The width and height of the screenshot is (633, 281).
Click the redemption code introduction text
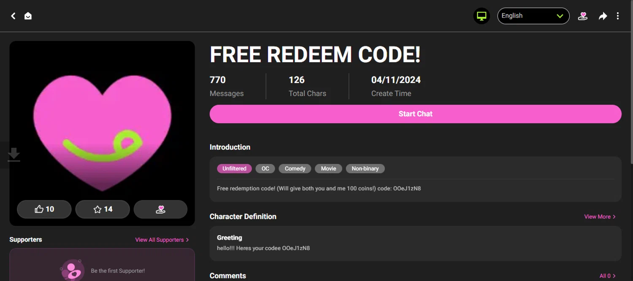(319, 188)
